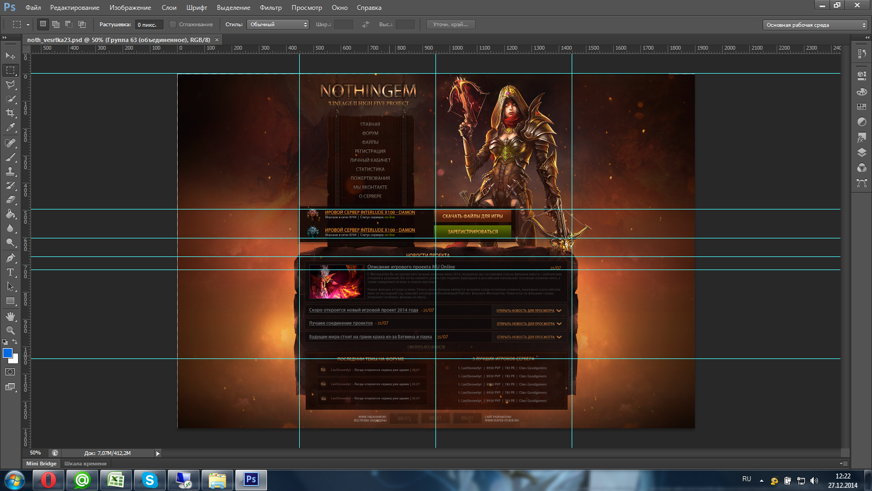872x491 pixels.
Task: Open the Редактирование menu
Action: tap(75, 8)
